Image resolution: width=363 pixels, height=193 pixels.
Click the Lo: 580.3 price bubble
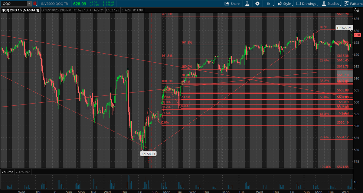[x=148, y=154]
